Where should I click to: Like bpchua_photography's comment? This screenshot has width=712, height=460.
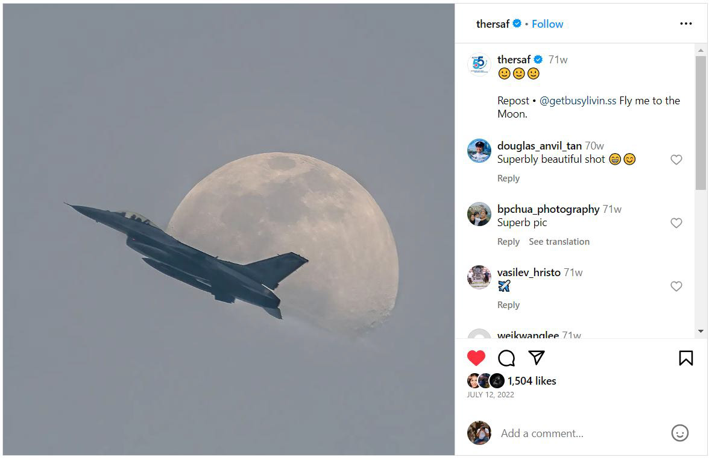676,223
